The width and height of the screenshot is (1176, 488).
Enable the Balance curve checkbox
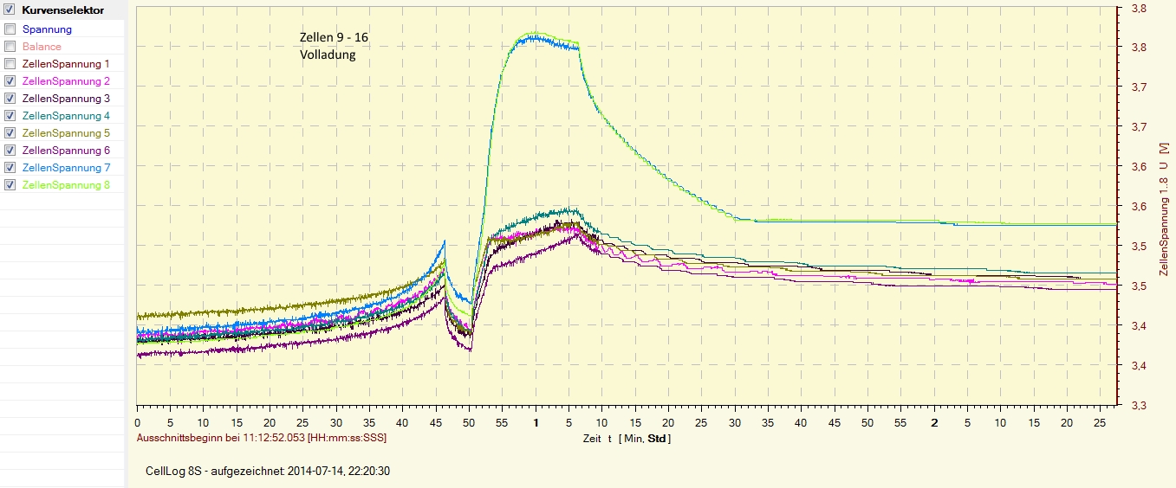point(10,47)
